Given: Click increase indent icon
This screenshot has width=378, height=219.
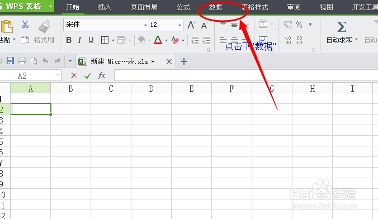Looking at the screenshot, I should coord(206,40).
